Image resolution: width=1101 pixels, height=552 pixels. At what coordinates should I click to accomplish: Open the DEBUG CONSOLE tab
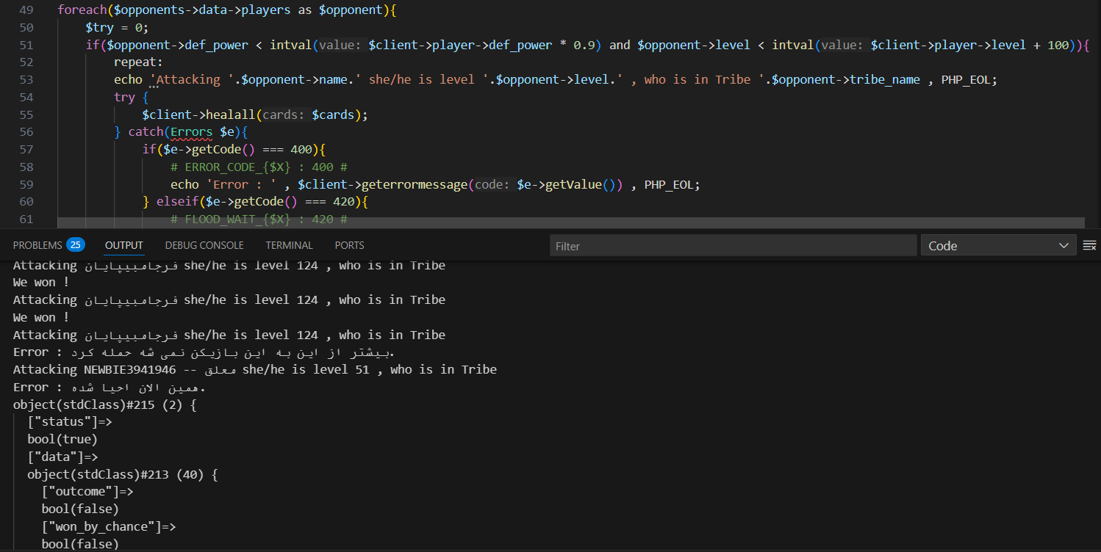(204, 245)
